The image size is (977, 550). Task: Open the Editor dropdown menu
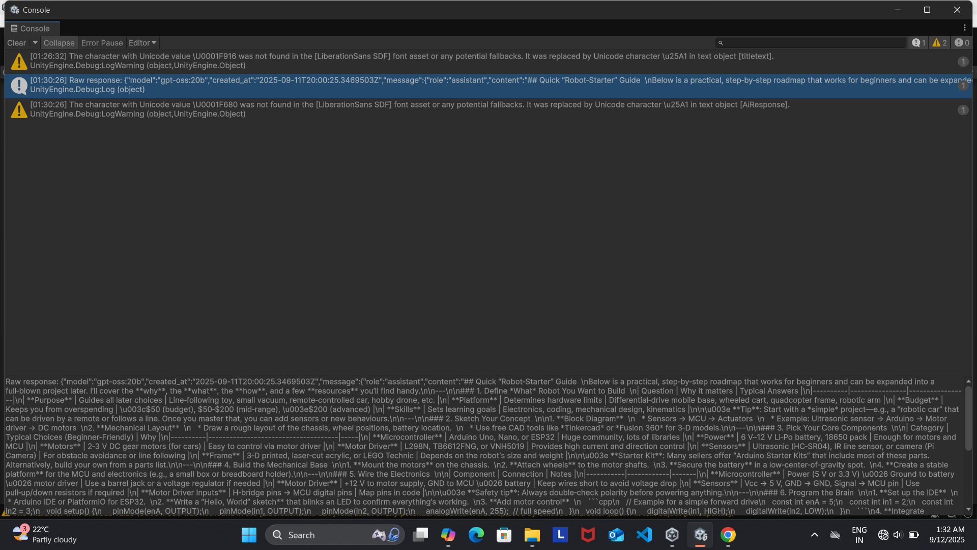coord(142,43)
